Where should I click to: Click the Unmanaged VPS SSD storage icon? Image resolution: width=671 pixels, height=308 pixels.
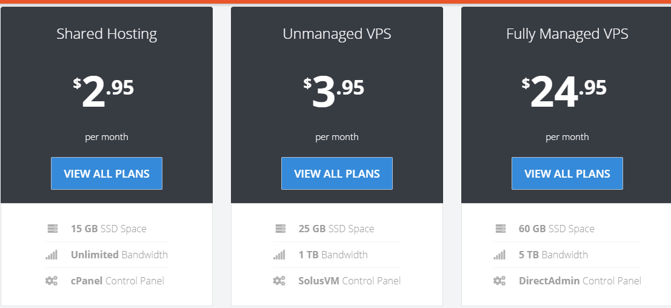[x=280, y=229]
